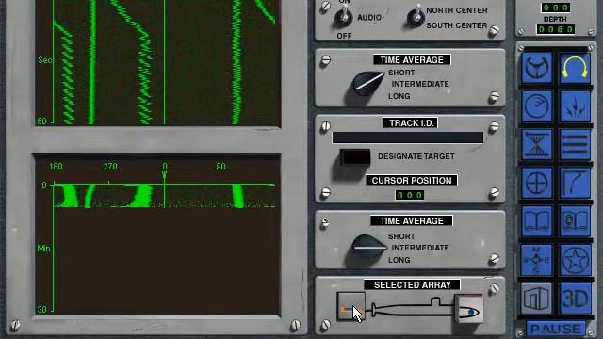Open the book with microphone log icon
Image resolution: width=603 pixels, height=339 pixels.
[575, 221]
